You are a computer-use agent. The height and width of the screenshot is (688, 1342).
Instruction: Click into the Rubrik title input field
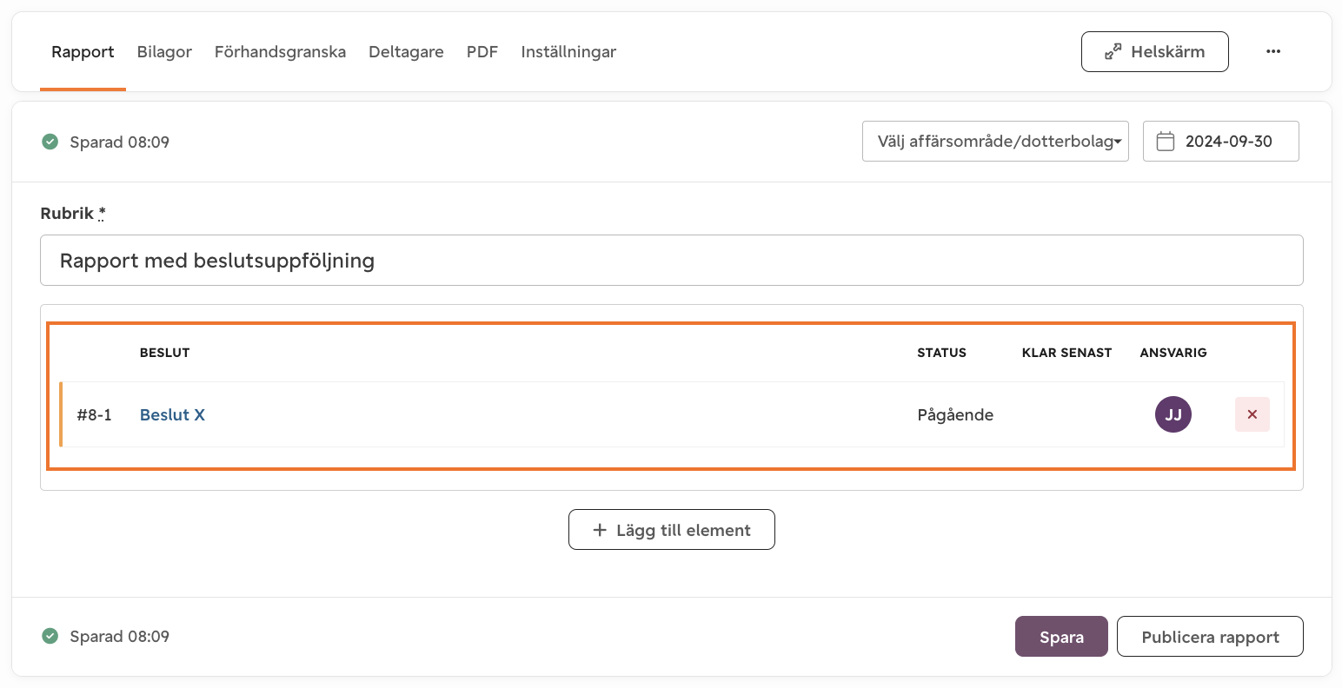[x=672, y=261]
